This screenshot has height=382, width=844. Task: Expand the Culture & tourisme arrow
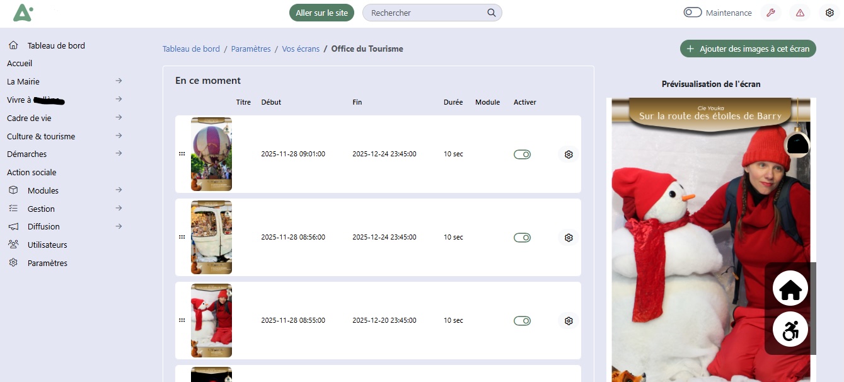pyautogui.click(x=119, y=136)
